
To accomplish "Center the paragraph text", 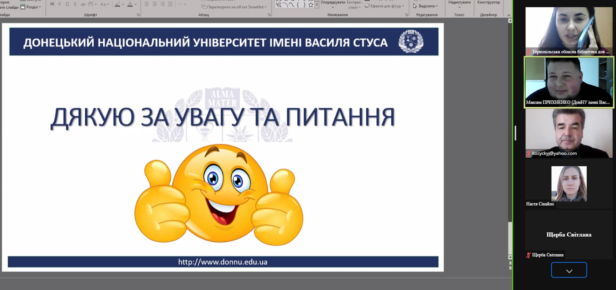I will (155, 4).
